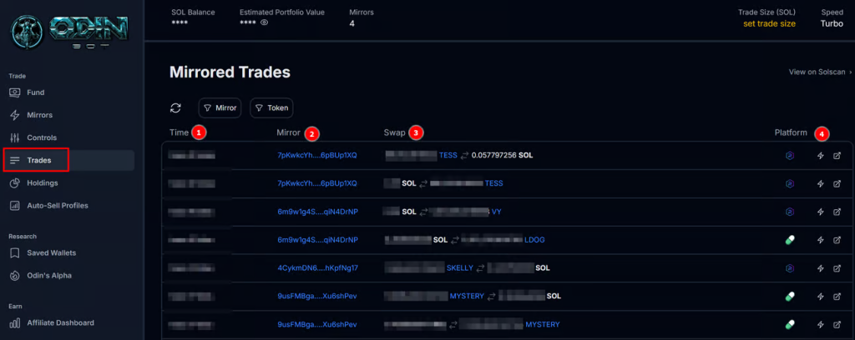
Task: Click lightning bolt icon in TESS-to-SOL row
Action: pyautogui.click(x=820, y=156)
